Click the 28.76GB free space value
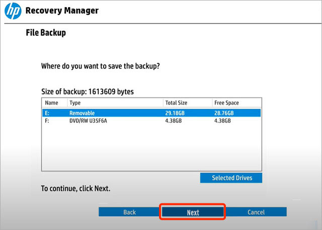The width and height of the screenshot is (322, 230). coord(224,113)
